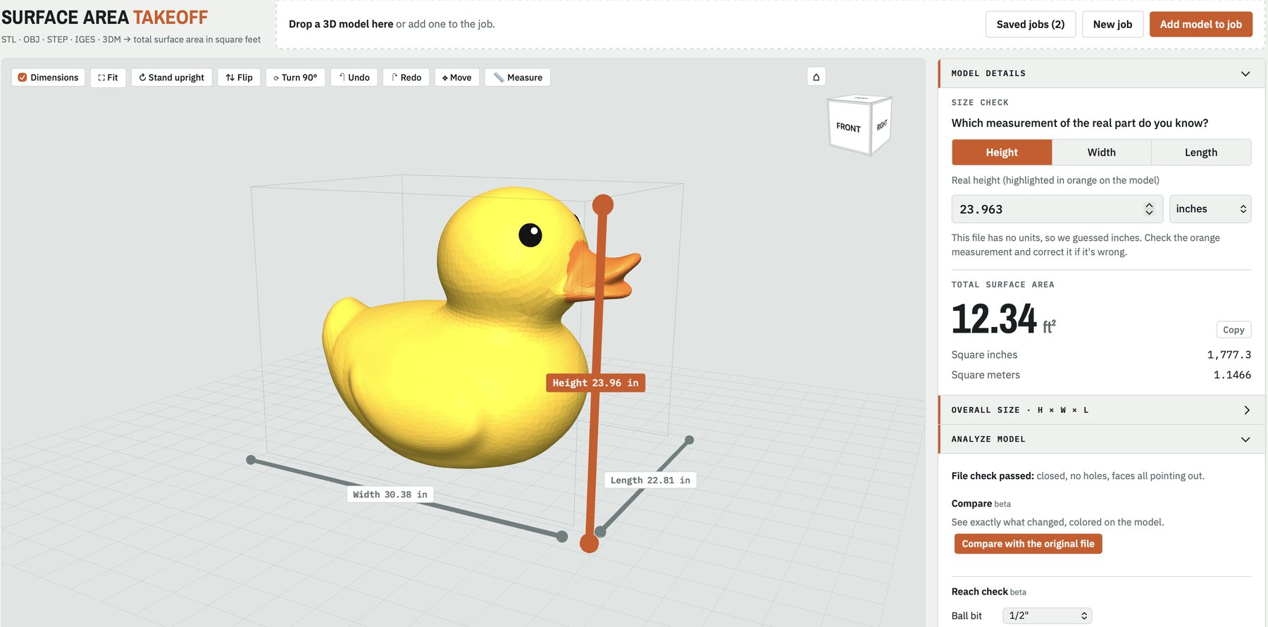Stand the model upright
Image resolution: width=1268 pixels, height=627 pixels.
coord(171,77)
